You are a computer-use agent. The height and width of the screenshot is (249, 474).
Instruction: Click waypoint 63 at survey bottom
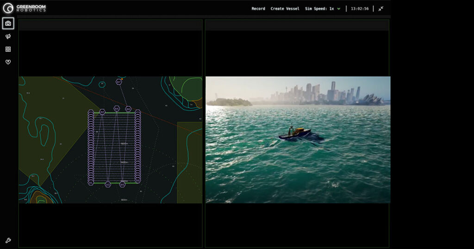pyautogui.click(x=107, y=184)
